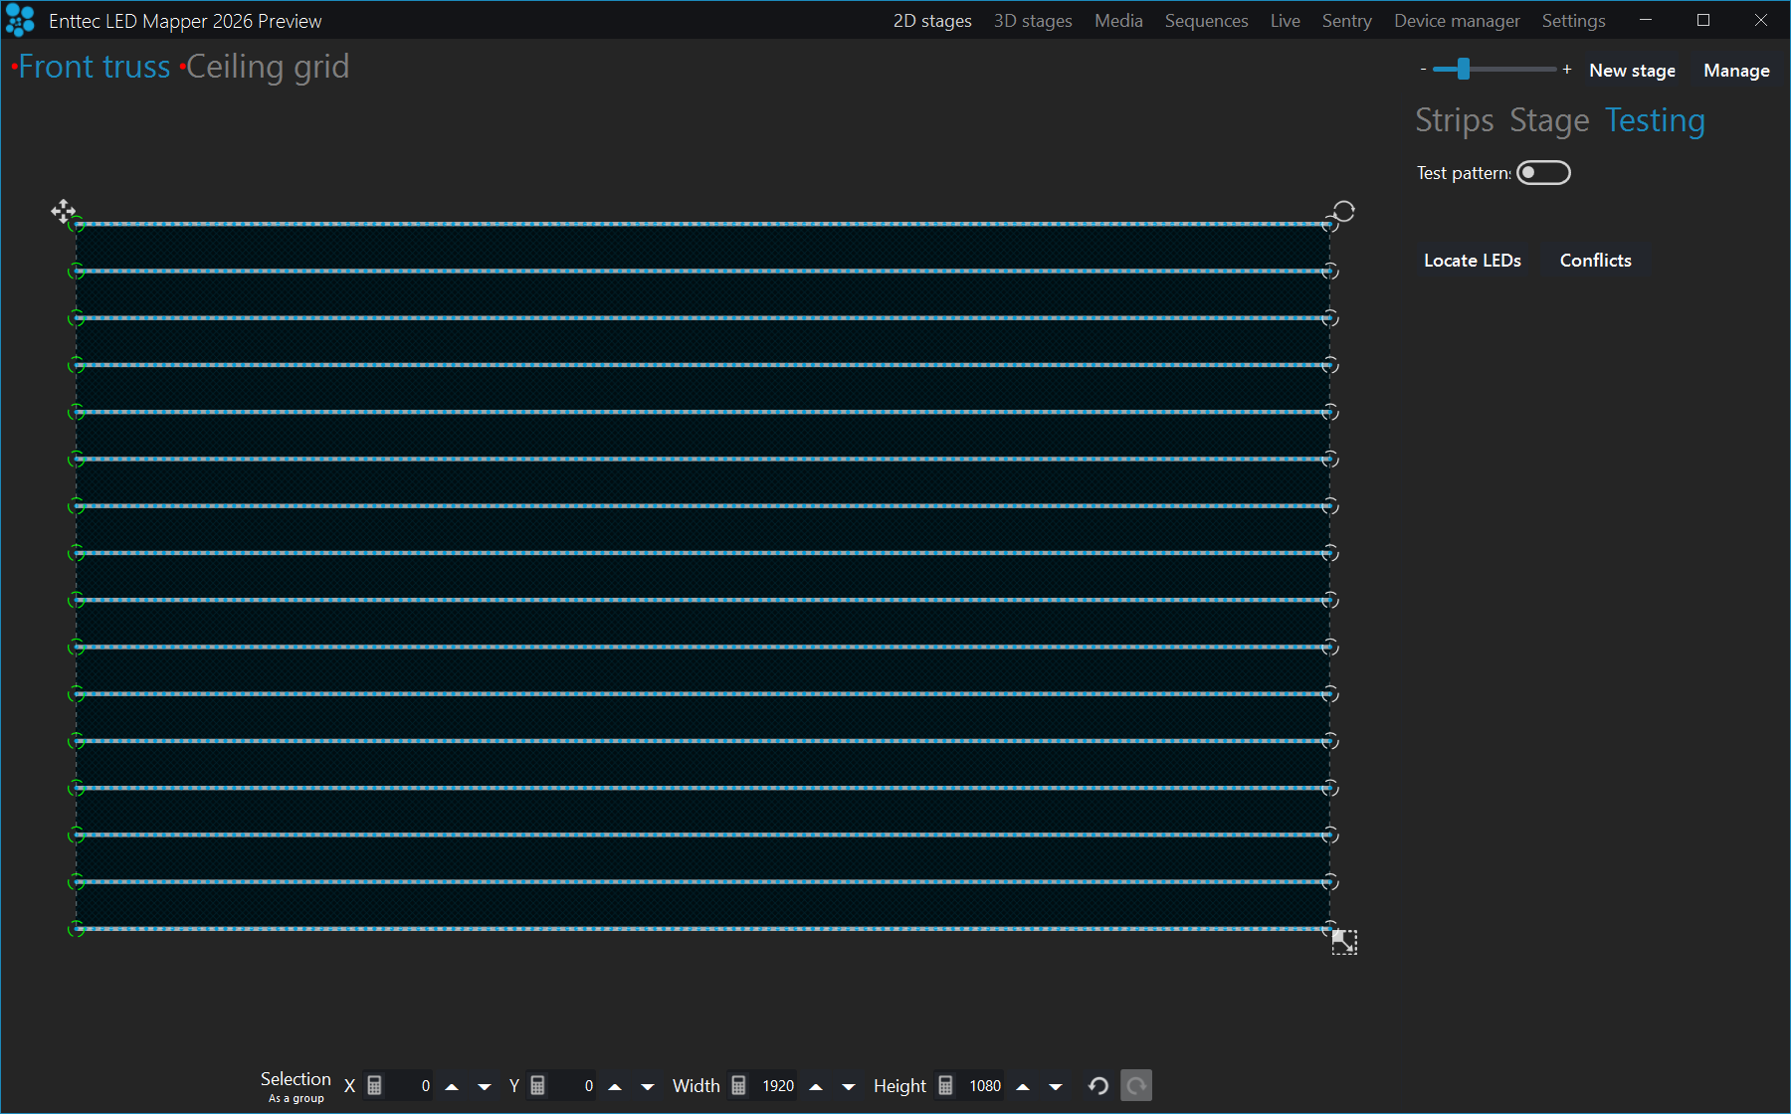
Task: Increase the Y value with up arrow
Action: click(x=615, y=1086)
